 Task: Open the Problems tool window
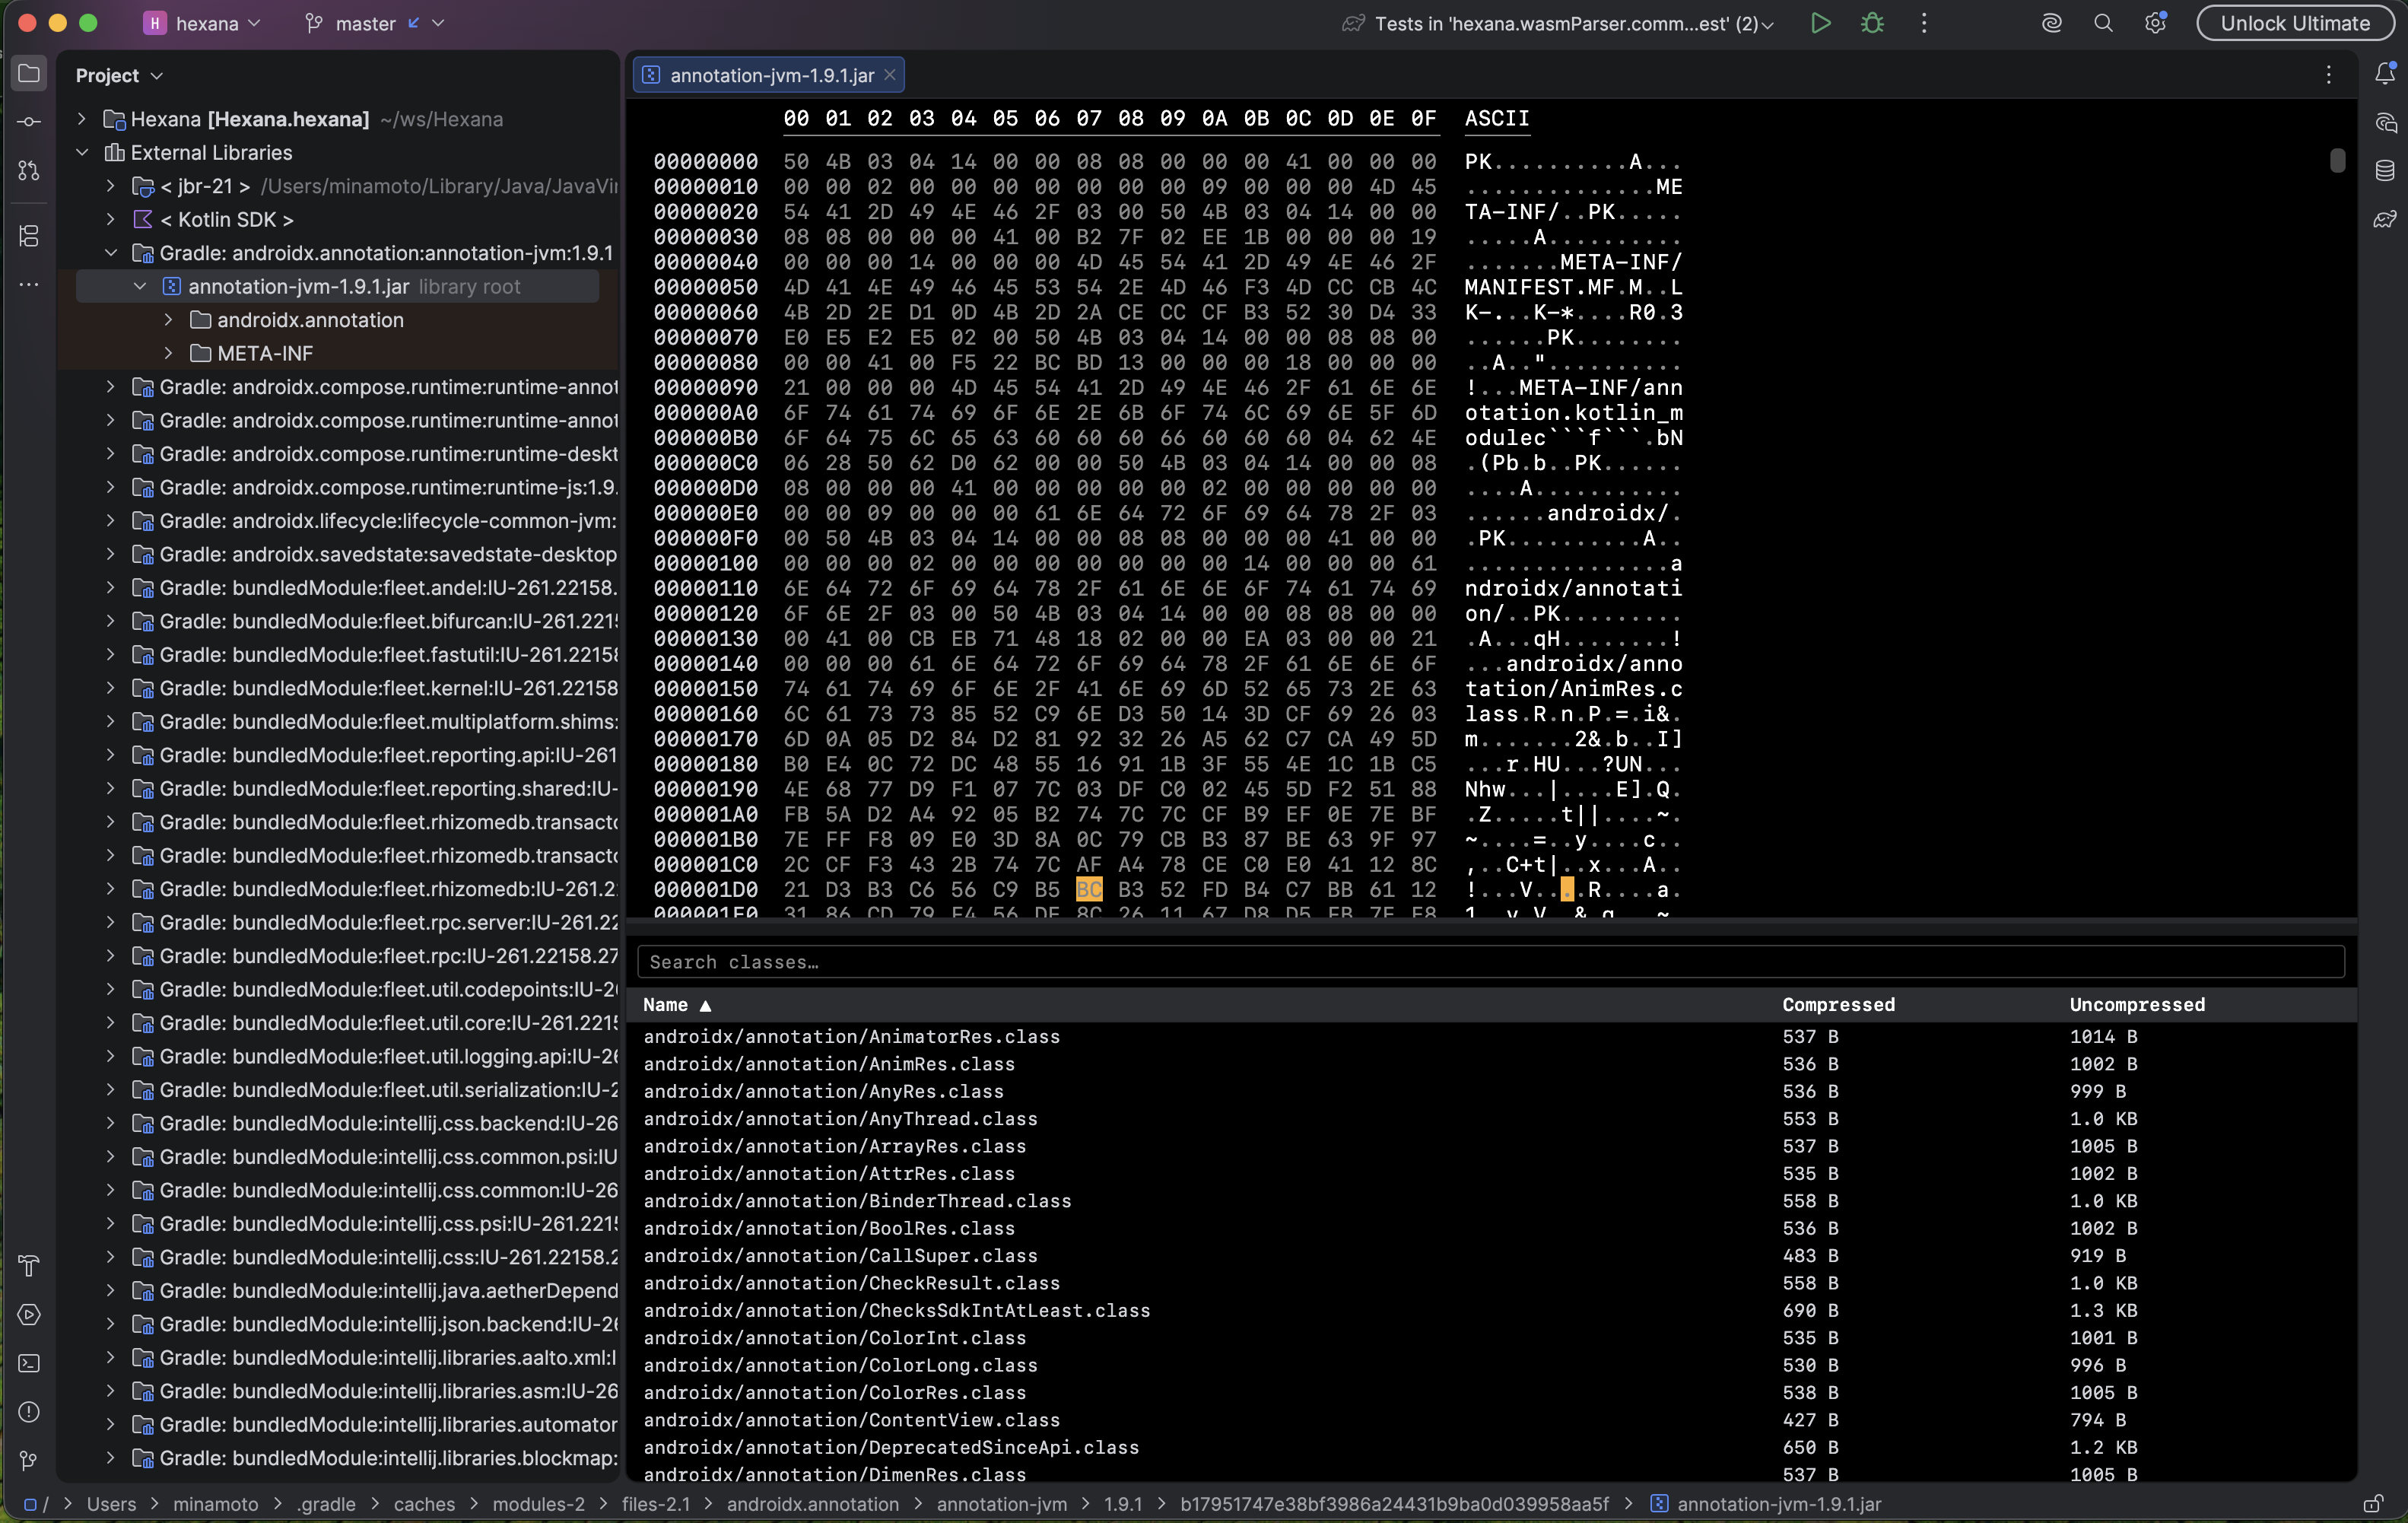coord(29,1412)
